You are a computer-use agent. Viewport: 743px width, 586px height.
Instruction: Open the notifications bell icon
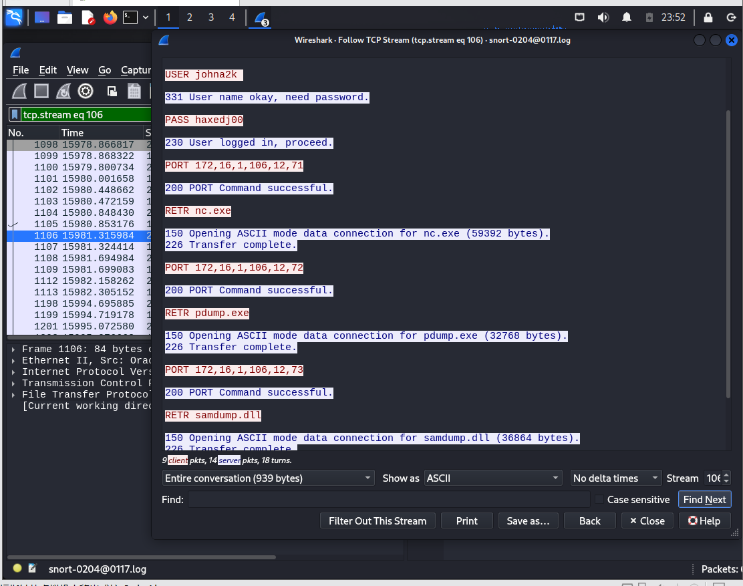627,17
